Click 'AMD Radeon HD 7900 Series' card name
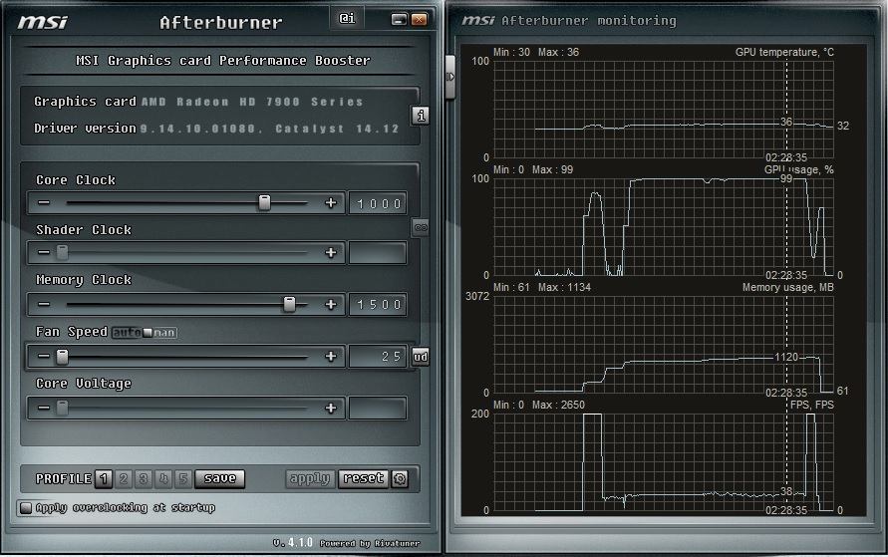 pos(252,102)
